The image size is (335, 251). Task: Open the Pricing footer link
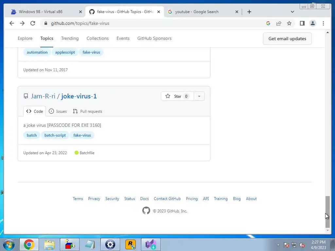pos(192,199)
